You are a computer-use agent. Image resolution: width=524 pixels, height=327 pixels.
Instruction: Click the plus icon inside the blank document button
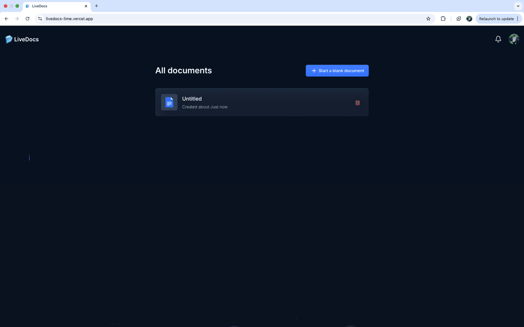[x=314, y=70]
